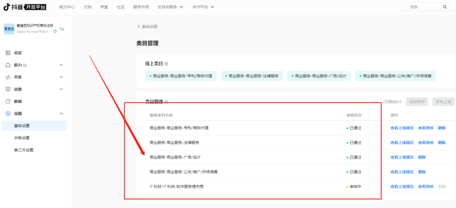Click the 运营 presentation icon in sidebar

coord(8,89)
